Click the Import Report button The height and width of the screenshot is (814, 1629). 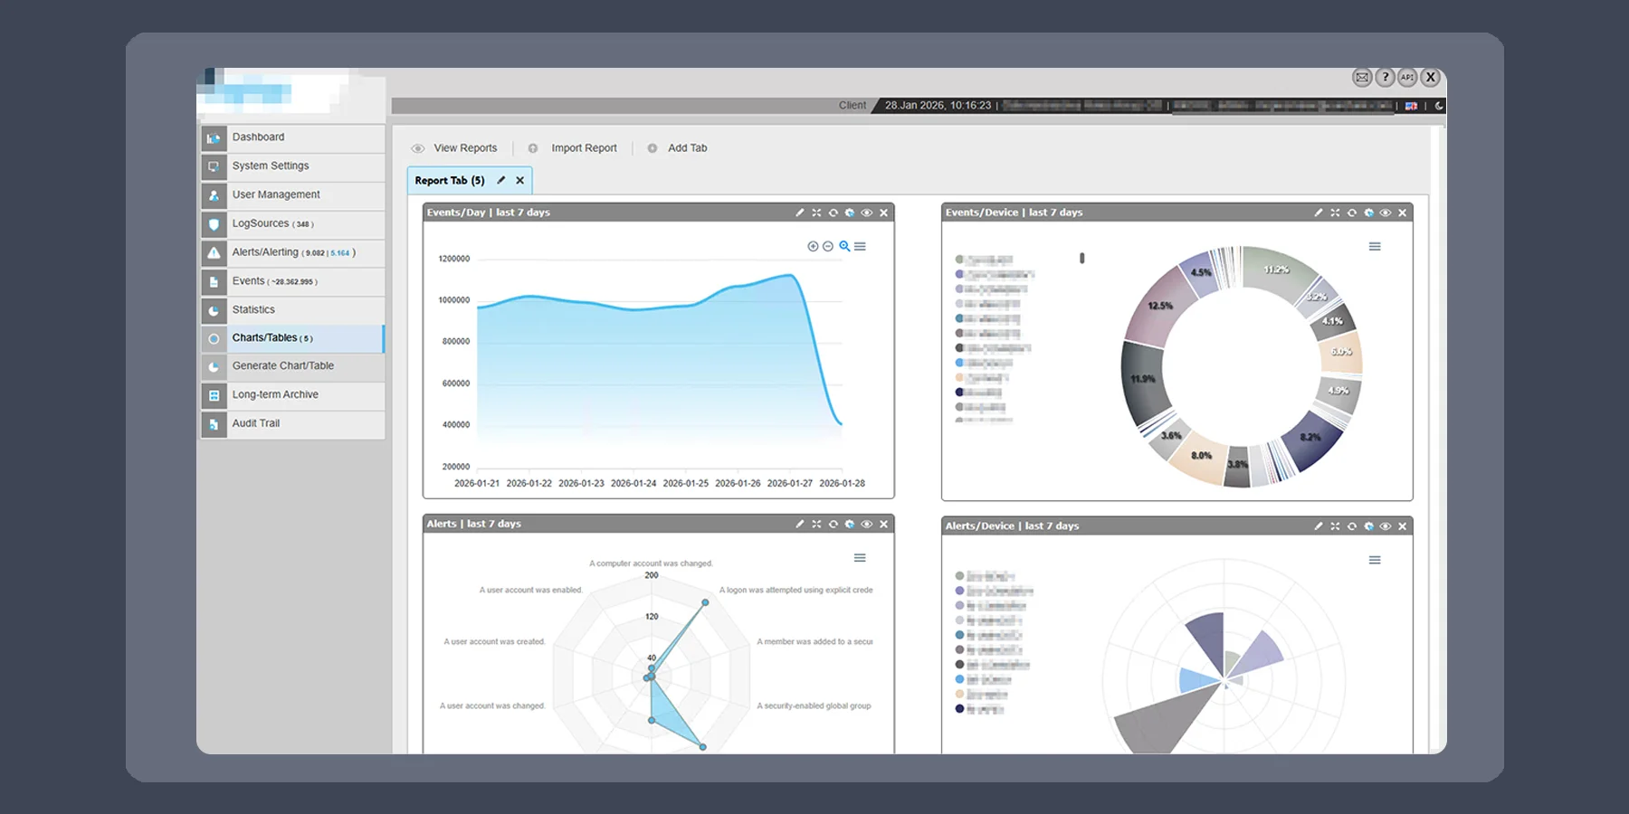tap(584, 148)
